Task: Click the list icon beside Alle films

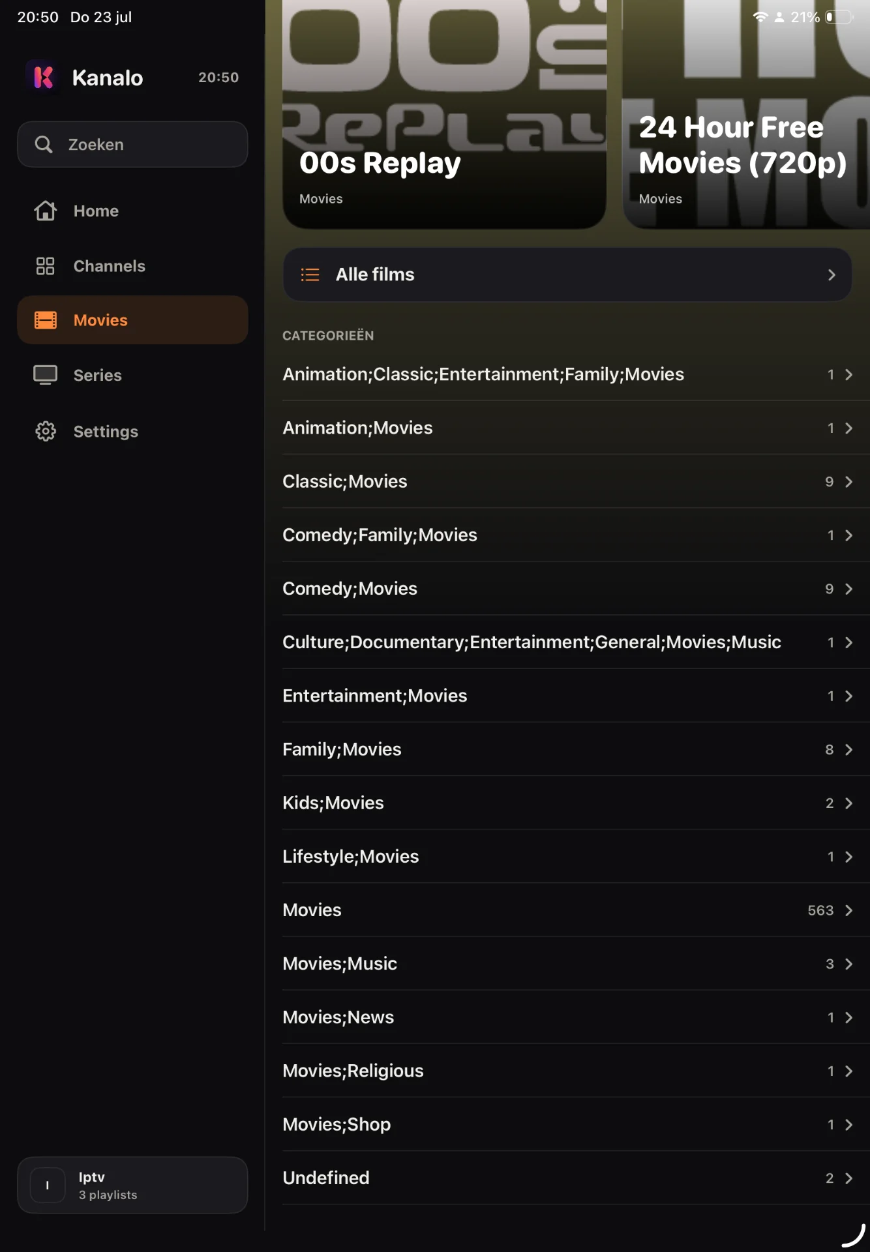Action: [x=310, y=275]
